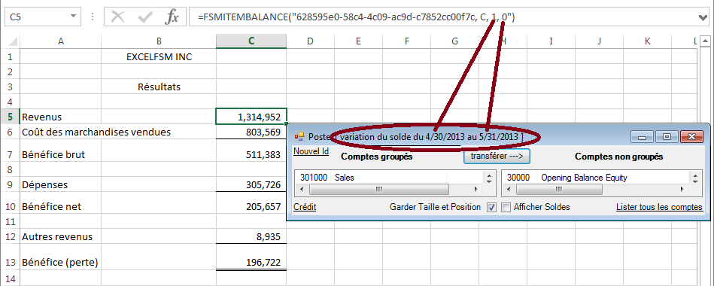Select column D header
714x286 pixels.
point(310,41)
